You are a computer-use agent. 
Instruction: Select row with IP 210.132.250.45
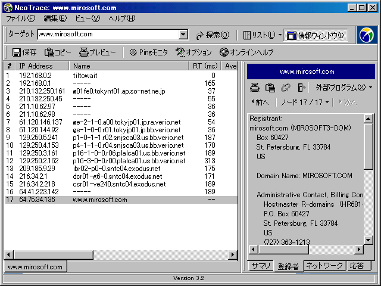coord(121,99)
